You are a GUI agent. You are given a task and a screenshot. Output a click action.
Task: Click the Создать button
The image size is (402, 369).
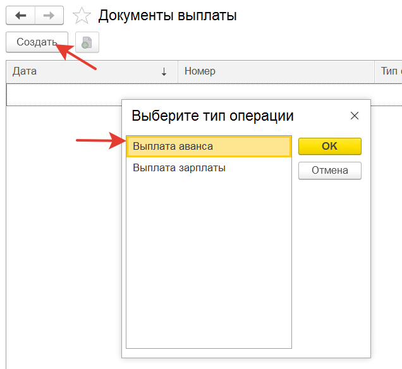37,42
